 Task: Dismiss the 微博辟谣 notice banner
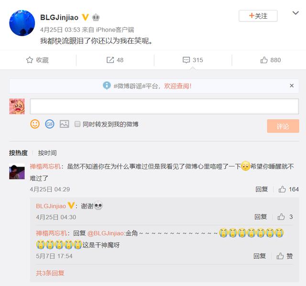click(292, 86)
